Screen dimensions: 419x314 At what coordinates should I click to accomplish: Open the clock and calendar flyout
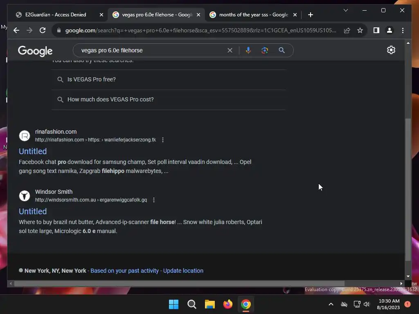pos(388,304)
